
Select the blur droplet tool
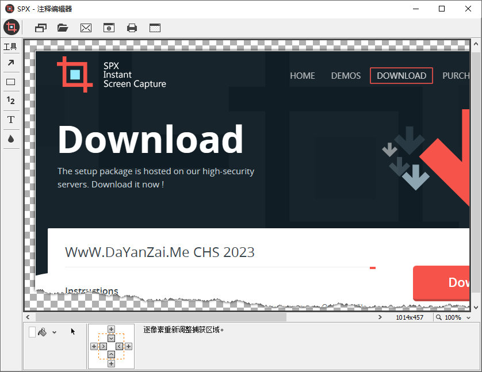pyautogui.click(x=11, y=139)
